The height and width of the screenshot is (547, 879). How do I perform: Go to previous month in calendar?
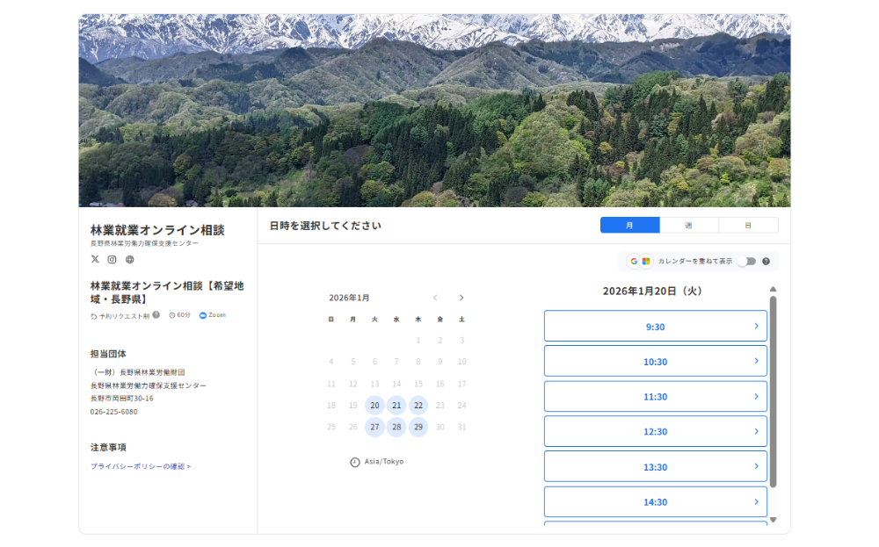point(435,298)
